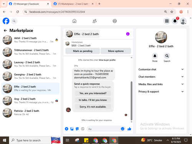192x144 pixels.
Task: Open Task View on the taskbar
Action: pyautogui.click(x=67, y=140)
